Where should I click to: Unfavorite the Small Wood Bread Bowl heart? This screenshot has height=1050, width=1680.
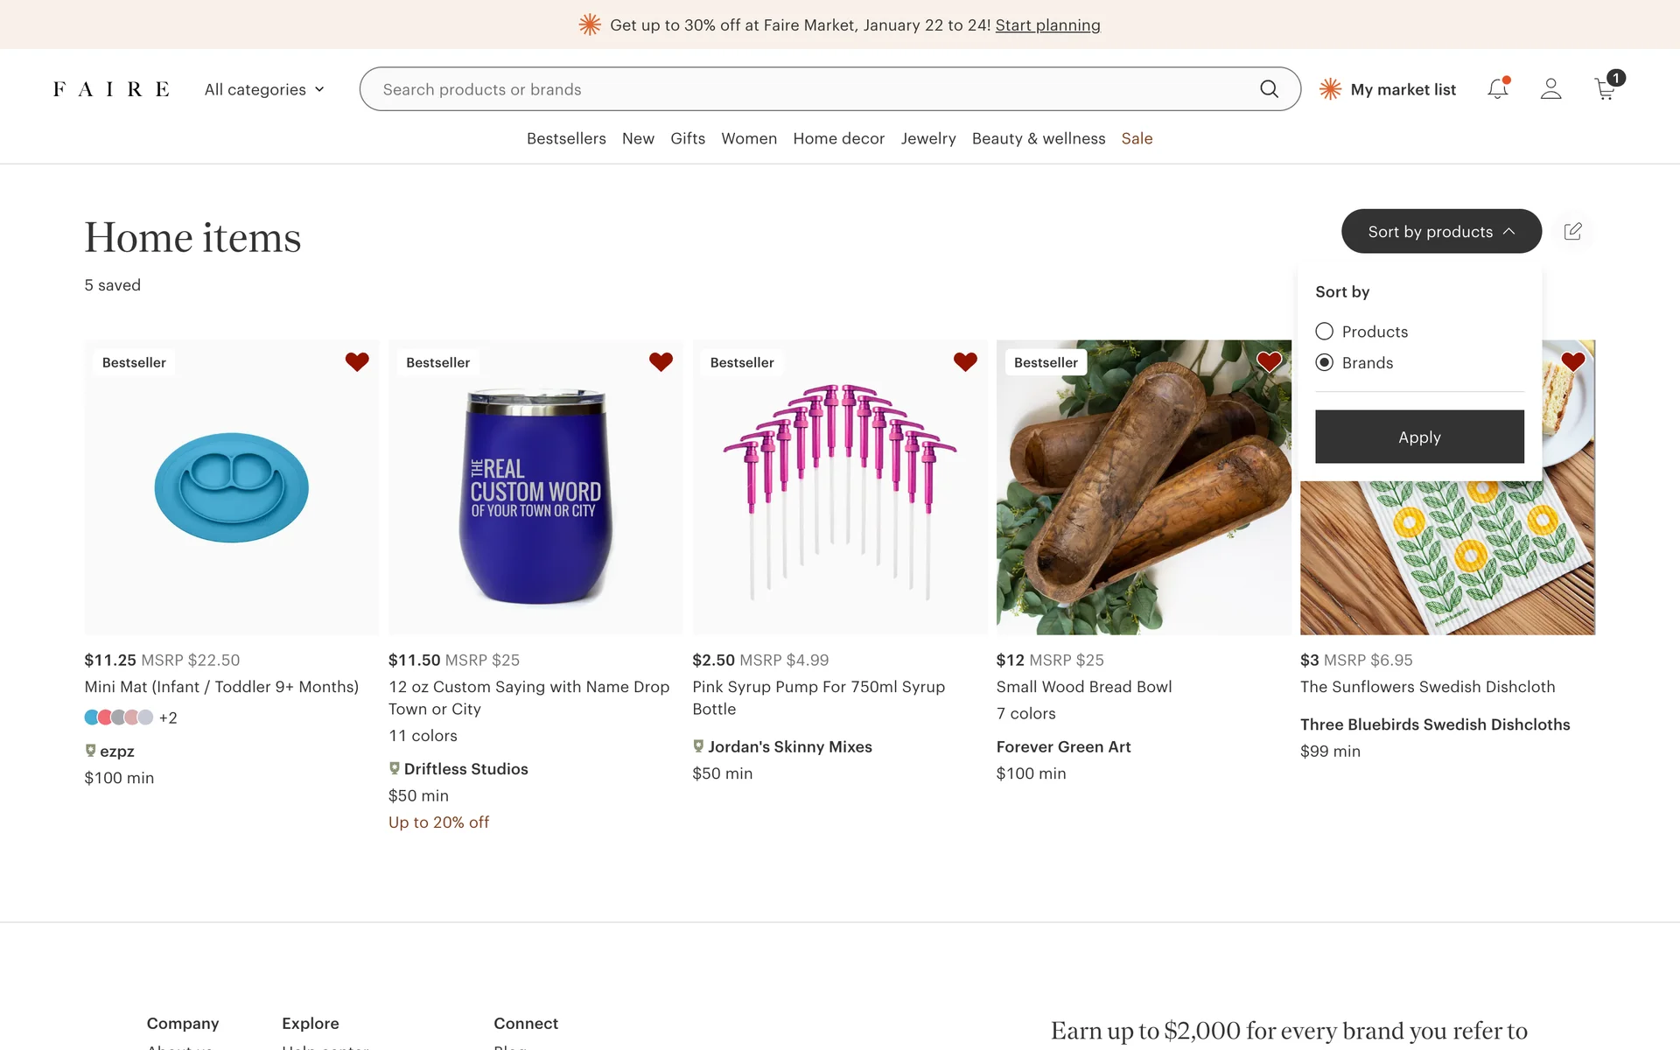[1269, 361]
